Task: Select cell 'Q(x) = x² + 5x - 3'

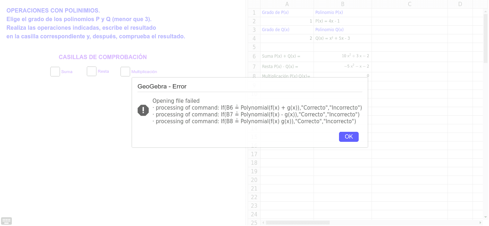Action: 343,38
